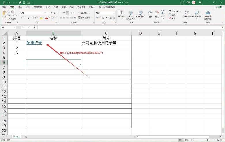The width and height of the screenshot is (225, 142).
Task: Open the font size dropdown
Action: pos(49,13)
